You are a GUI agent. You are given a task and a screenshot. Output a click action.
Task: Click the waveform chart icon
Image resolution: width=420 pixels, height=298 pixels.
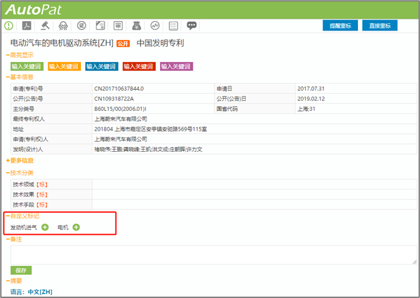[x=155, y=27]
